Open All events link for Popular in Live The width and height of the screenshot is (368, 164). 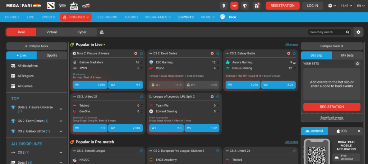pos(292,45)
